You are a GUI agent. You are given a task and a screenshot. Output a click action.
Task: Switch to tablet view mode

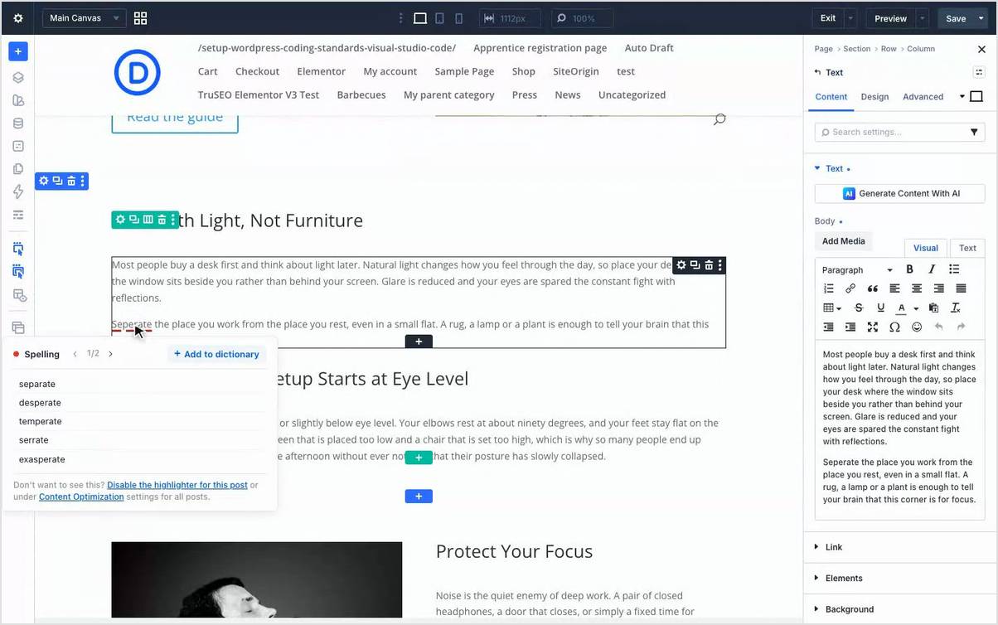(440, 18)
